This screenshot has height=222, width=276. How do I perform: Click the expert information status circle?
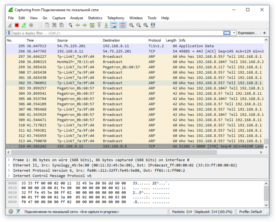click(x=11, y=211)
